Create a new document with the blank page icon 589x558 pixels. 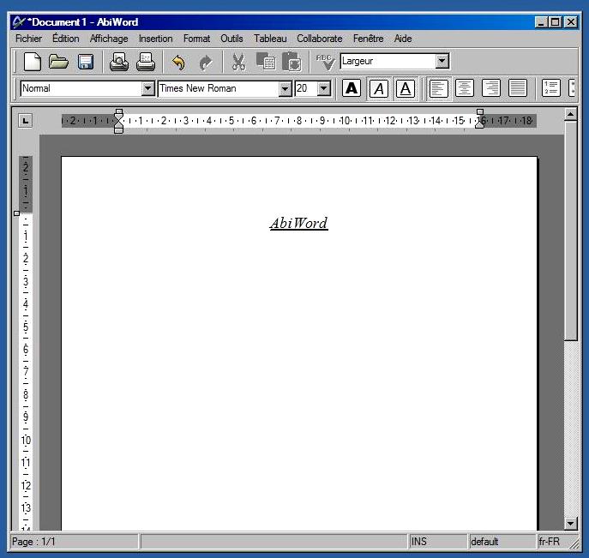(x=33, y=62)
